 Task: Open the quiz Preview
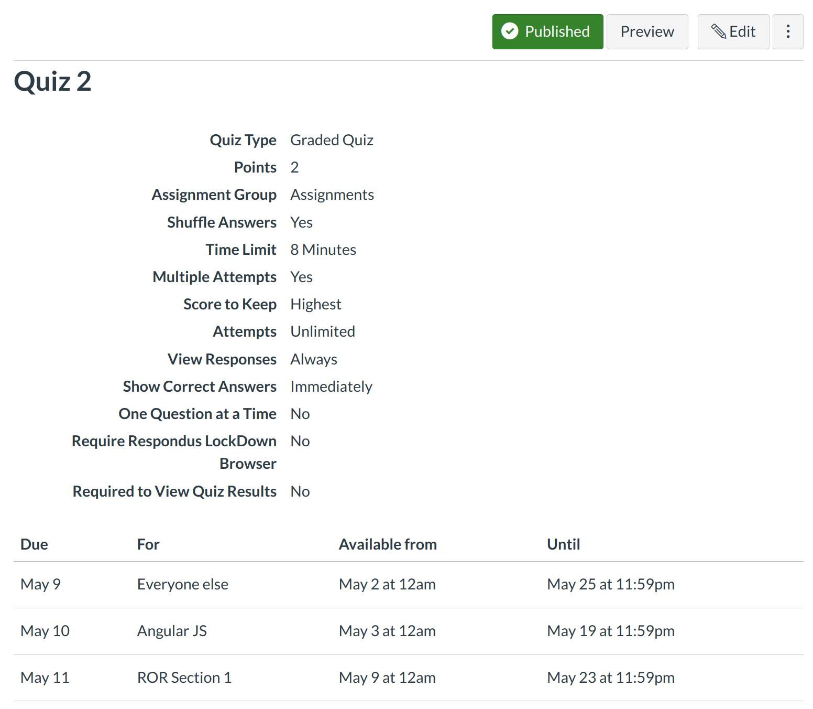tap(647, 31)
